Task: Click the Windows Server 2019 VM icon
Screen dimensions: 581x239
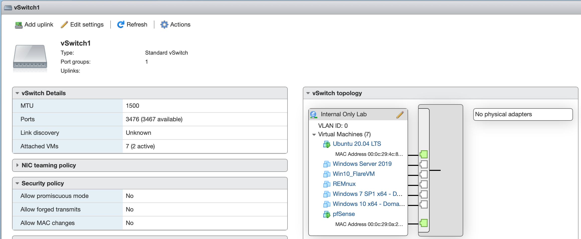Action: (327, 164)
